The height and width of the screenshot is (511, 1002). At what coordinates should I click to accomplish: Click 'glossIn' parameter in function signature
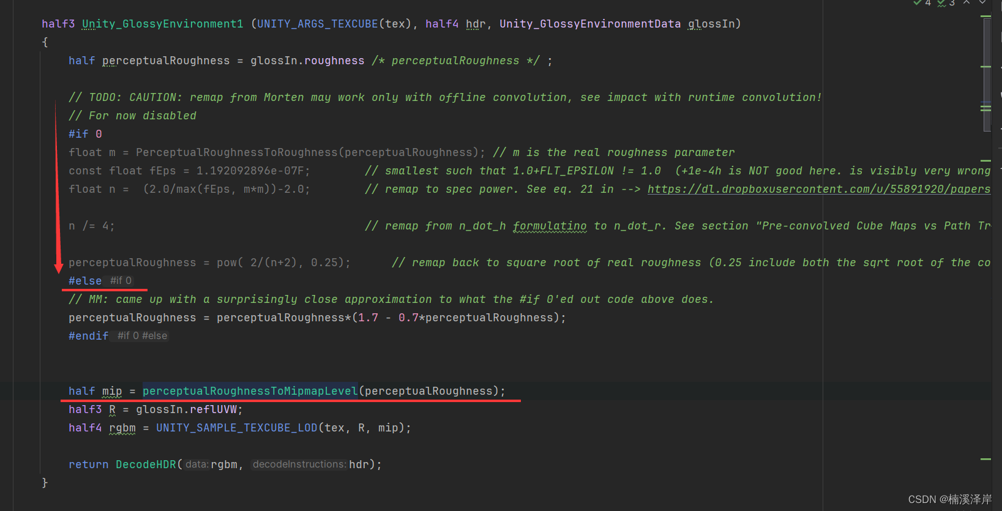(x=711, y=24)
